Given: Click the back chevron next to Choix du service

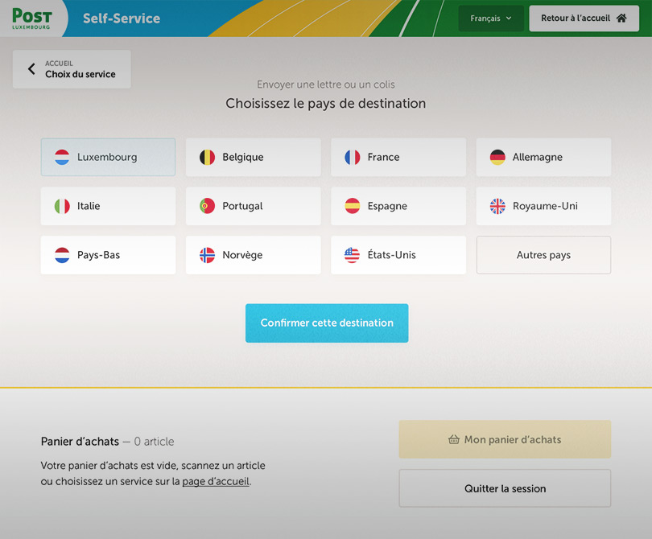Looking at the screenshot, I should click(31, 68).
